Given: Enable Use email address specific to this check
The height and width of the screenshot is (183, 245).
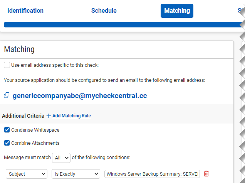Looking at the screenshot, I should (x=7, y=65).
